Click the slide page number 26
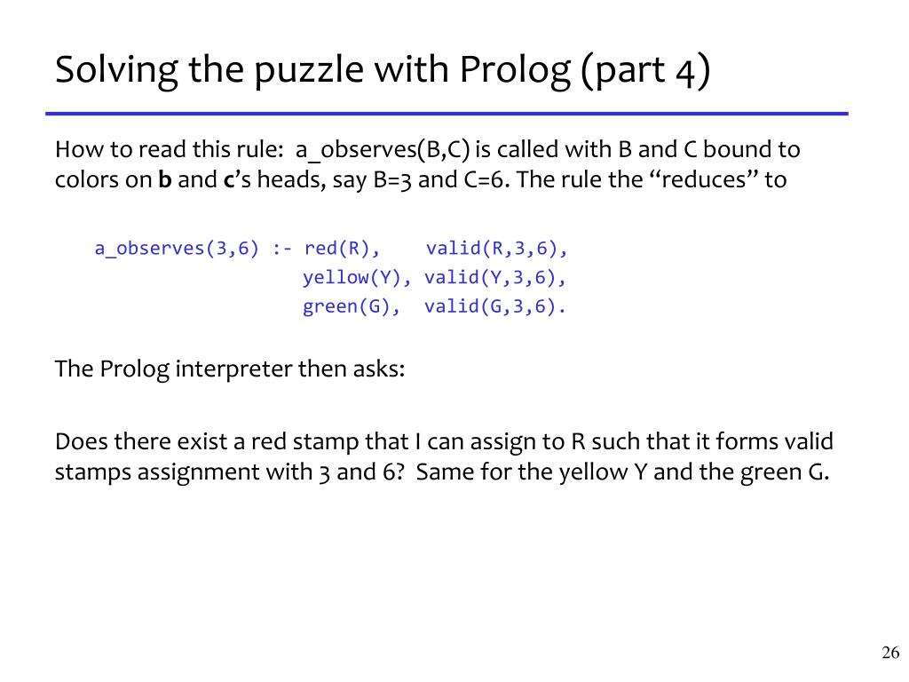 tap(890, 653)
